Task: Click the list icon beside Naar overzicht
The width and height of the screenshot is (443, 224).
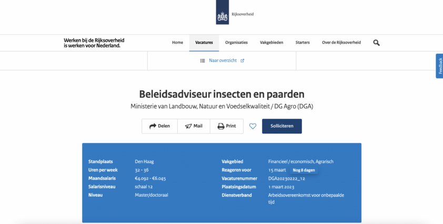Action: (x=203, y=60)
